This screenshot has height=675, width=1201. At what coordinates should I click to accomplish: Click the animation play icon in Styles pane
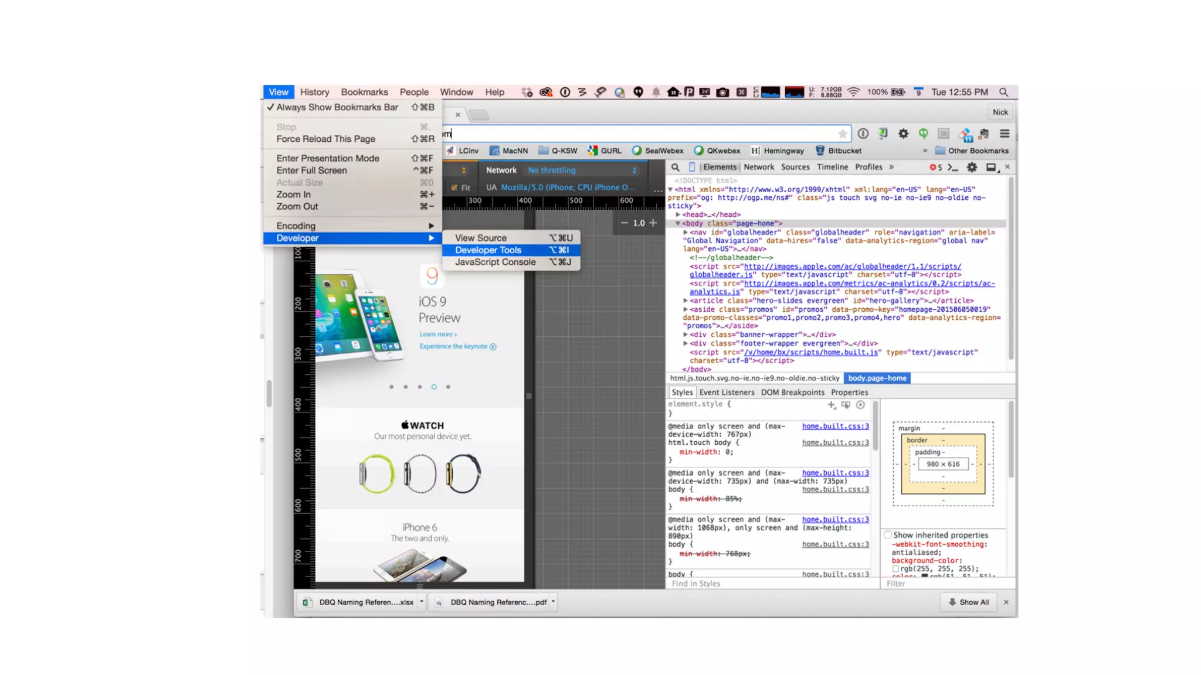[860, 405]
